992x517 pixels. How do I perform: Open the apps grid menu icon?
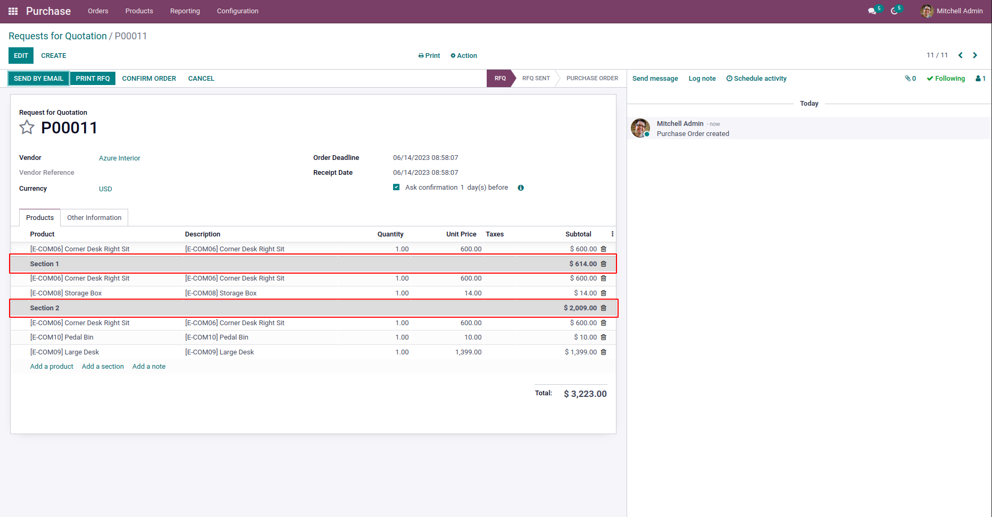pos(13,11)
